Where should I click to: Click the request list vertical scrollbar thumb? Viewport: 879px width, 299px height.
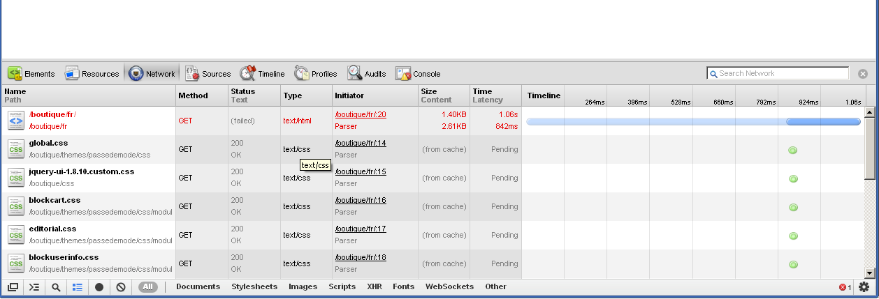pyautogui.click(x=870, y=148)
